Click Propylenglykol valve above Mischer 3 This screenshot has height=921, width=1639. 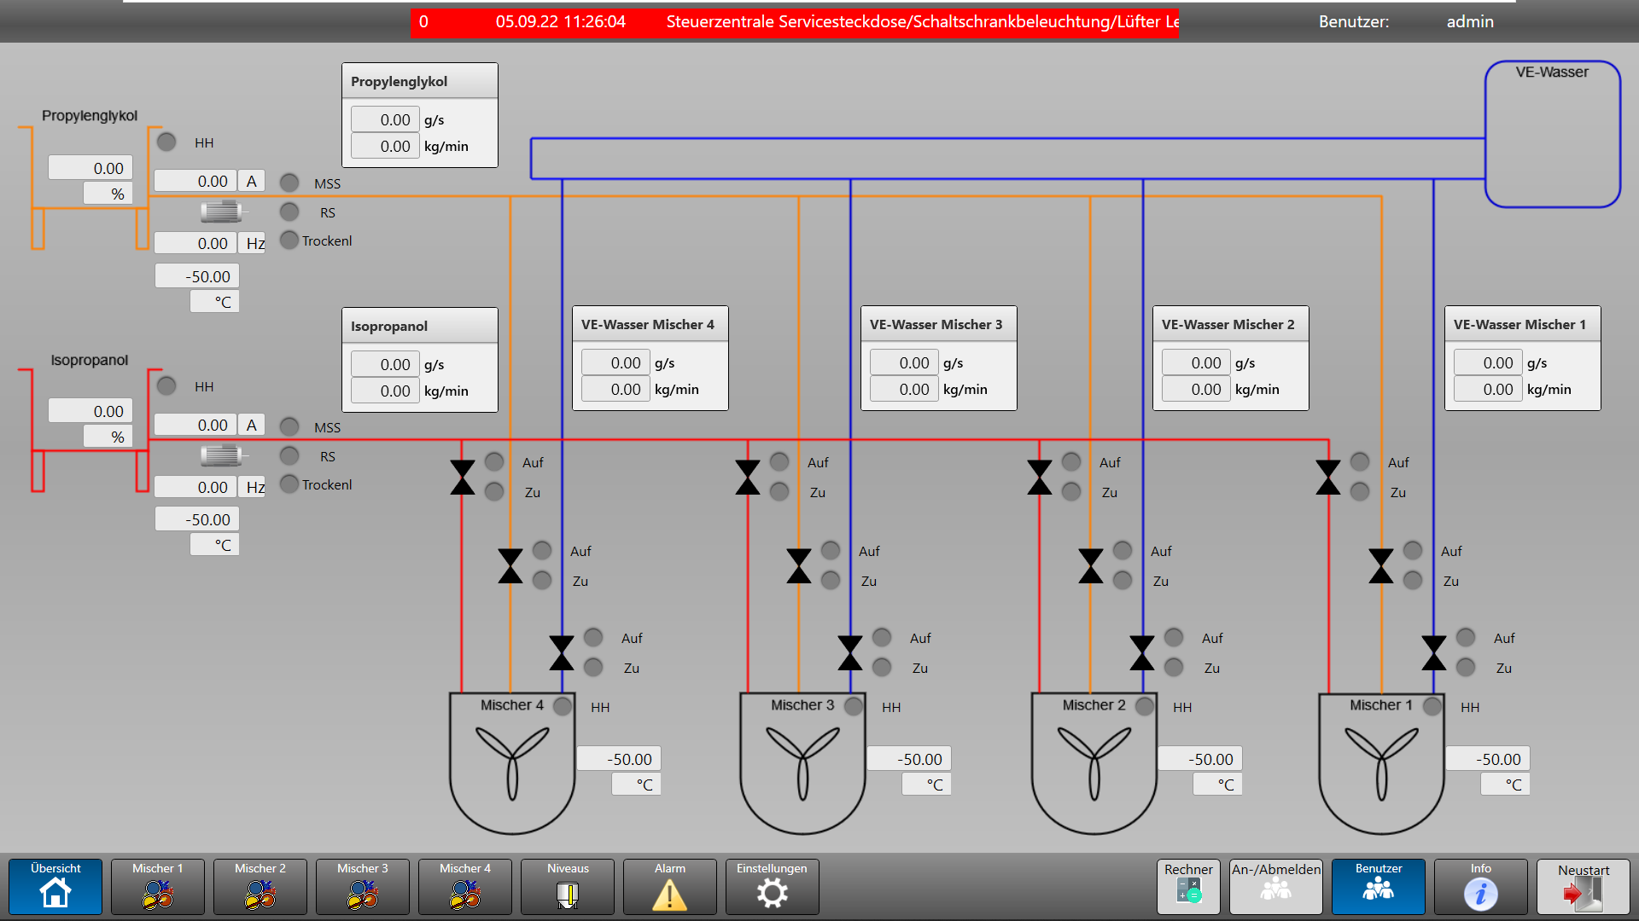coord(799,566)
